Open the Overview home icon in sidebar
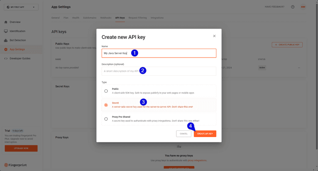The image size is (318, 171). click(x=6, y=22)
